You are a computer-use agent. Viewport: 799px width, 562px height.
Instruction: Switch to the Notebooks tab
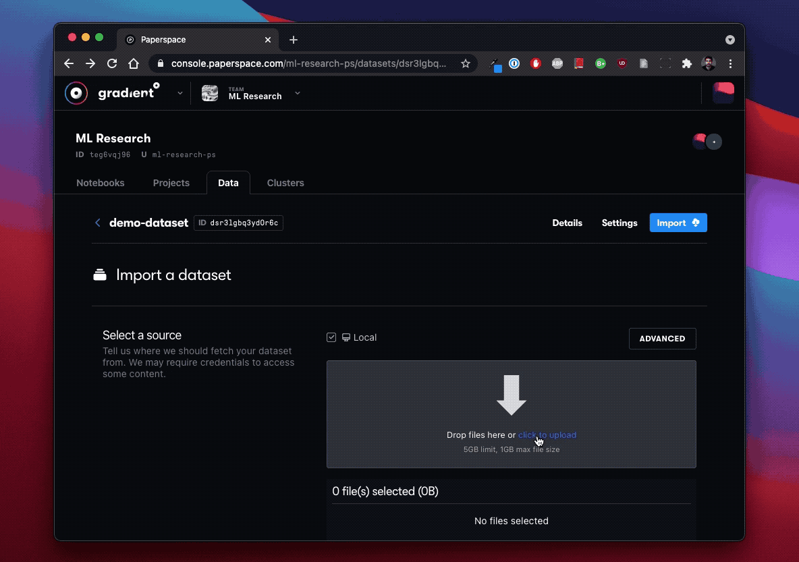coord(101,183)
